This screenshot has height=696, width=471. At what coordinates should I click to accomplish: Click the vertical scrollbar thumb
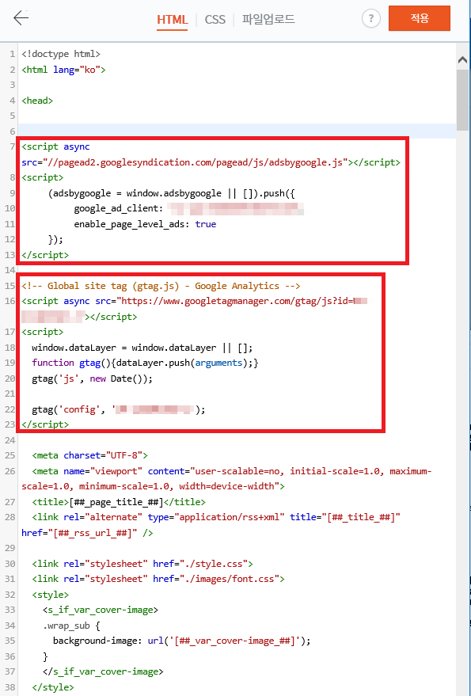point(462,100)
